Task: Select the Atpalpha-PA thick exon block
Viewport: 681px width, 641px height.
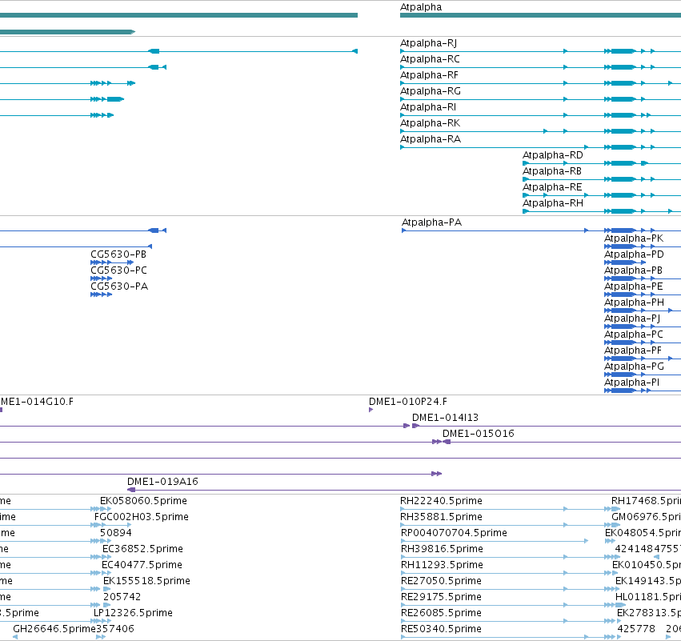Action: click(623, 230)
